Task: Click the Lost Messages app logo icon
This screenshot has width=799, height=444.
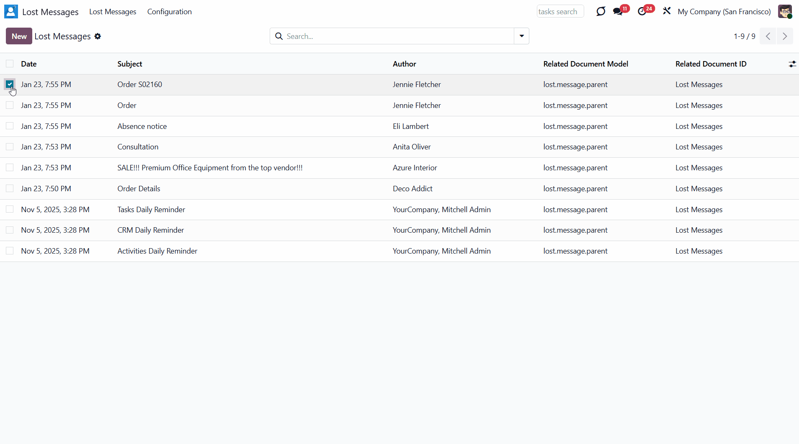Action: pos(11,12)
